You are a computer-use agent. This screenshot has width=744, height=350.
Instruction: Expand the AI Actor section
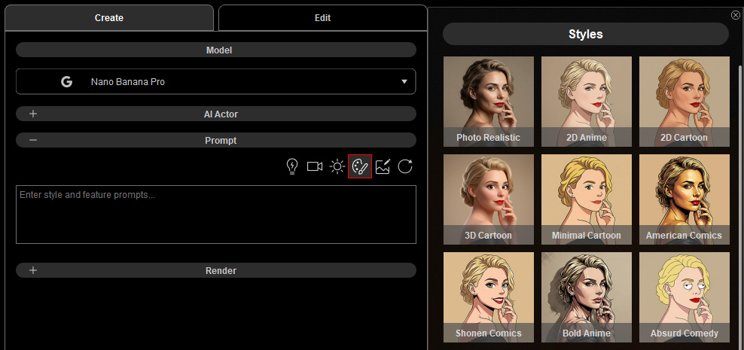point(216,114)
